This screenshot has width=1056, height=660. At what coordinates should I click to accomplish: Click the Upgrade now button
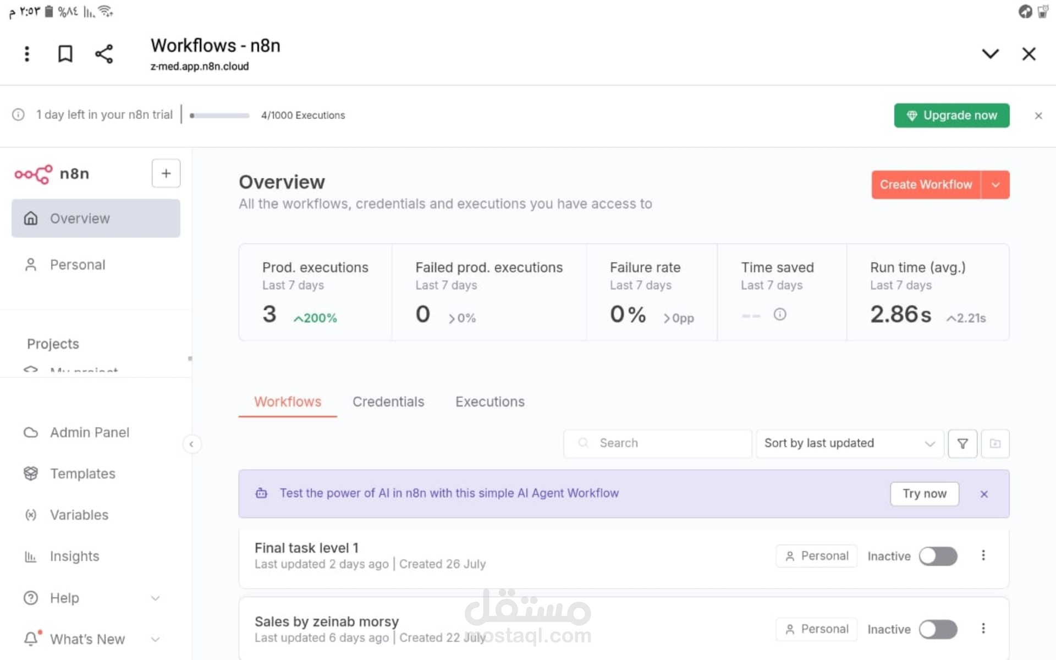[952, 116]
